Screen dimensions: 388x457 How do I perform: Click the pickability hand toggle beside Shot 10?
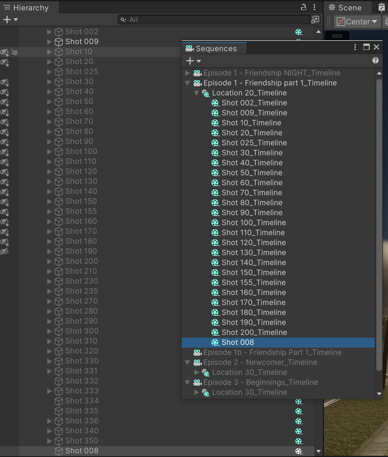click(14, 52)
